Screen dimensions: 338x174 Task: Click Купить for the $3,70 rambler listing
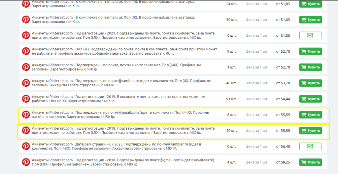(310, 83)
